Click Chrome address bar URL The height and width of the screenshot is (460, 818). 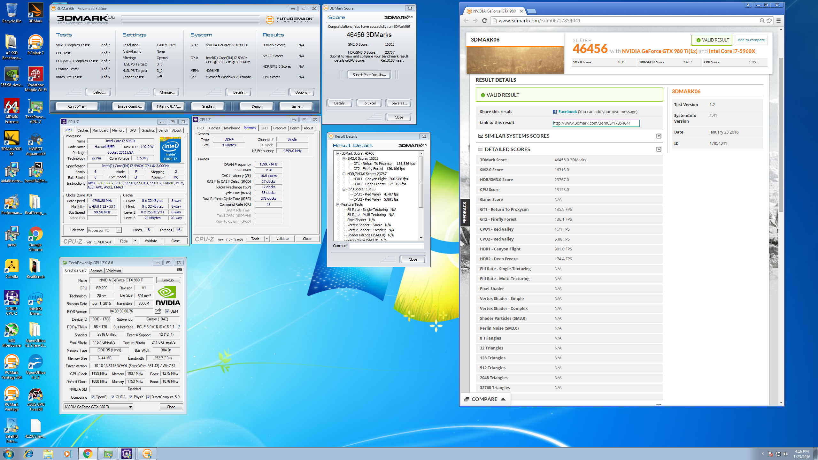(539, 20)
